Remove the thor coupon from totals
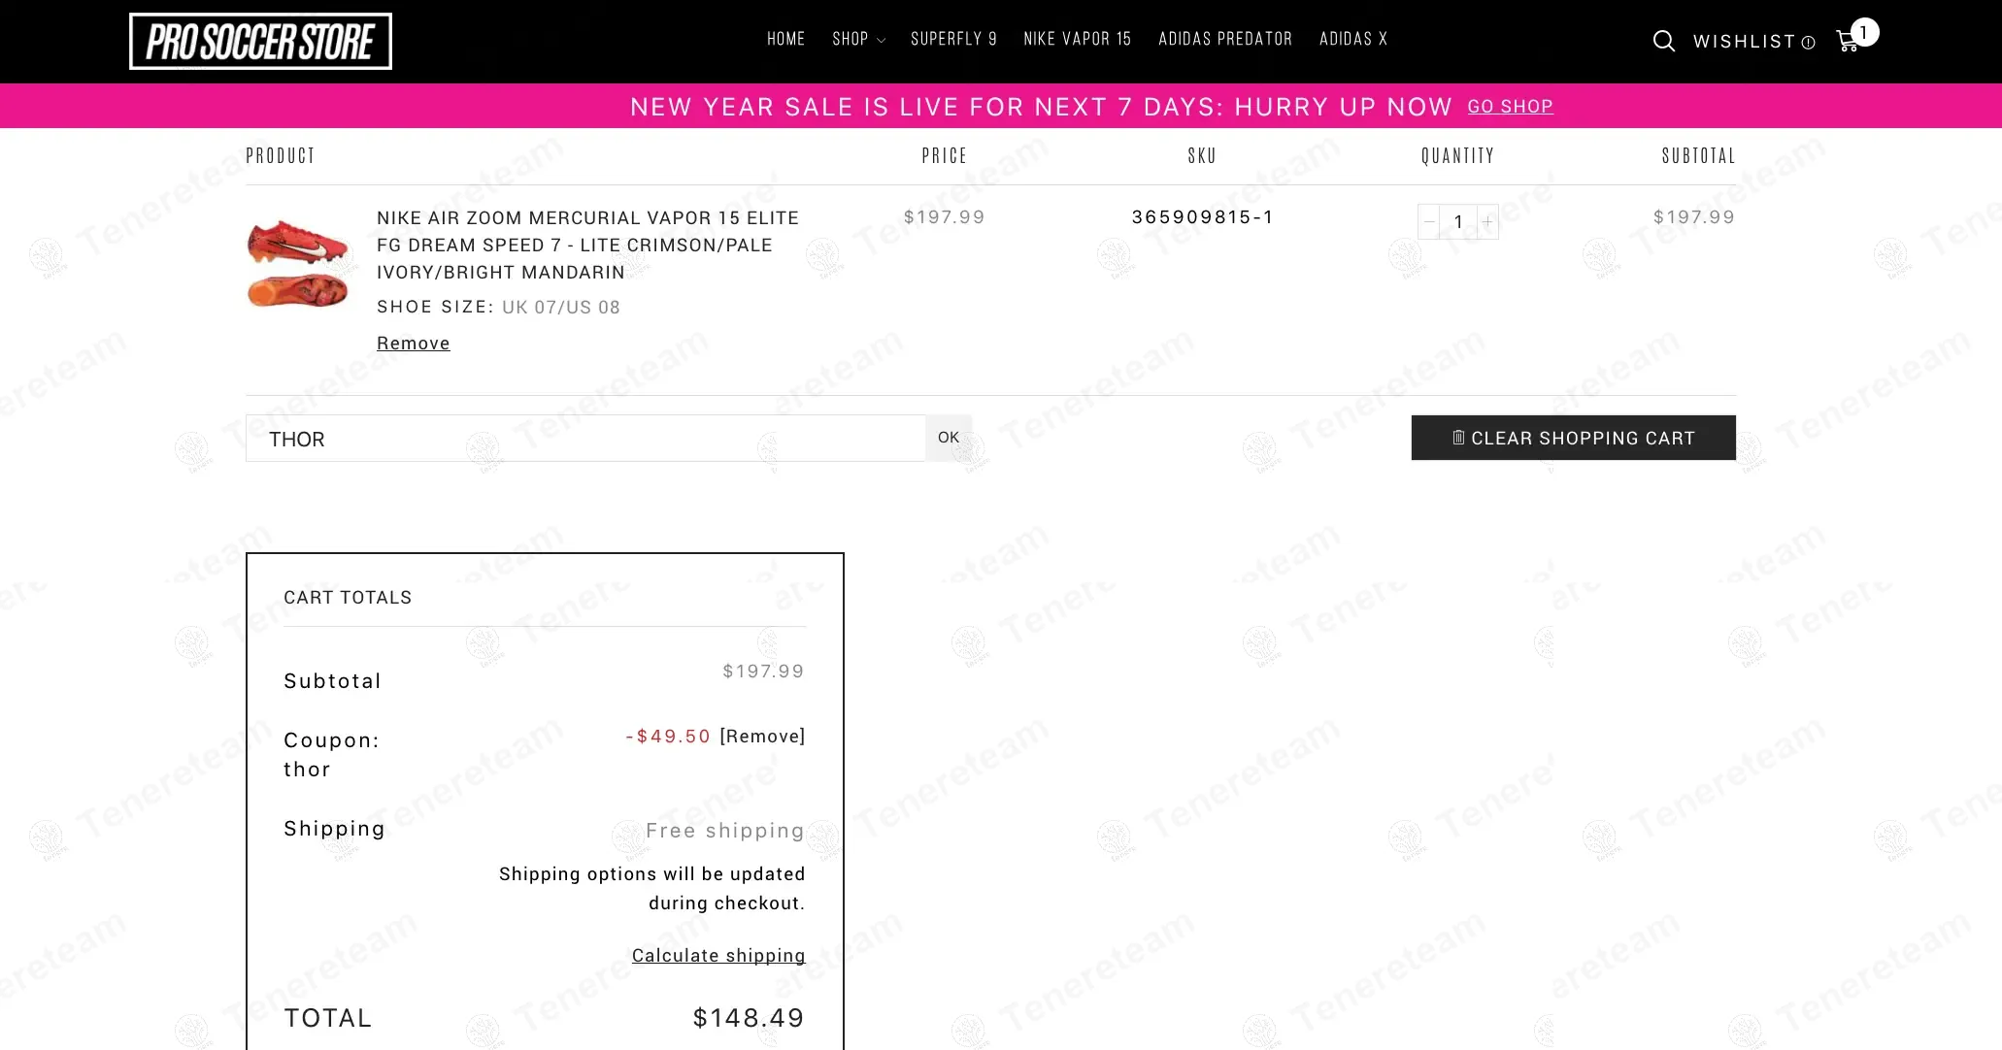Screen dimensions: 2002x1050 tap(762, 737)
